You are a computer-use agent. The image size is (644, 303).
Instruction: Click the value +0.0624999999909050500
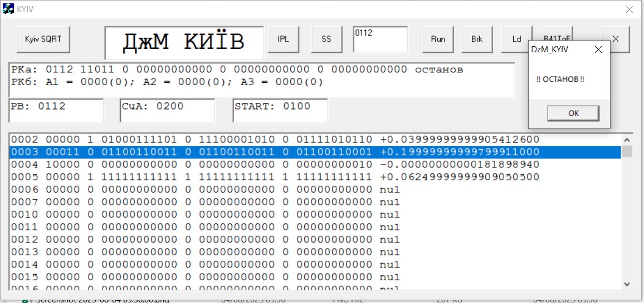click(460, 177)
